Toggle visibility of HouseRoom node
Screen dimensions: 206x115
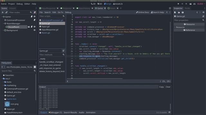pos(34,27)
